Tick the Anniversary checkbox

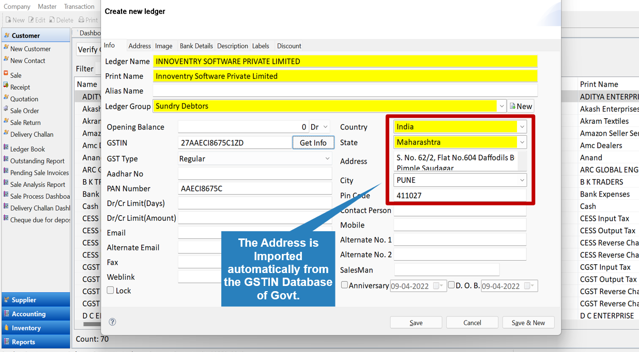point(344,285)
